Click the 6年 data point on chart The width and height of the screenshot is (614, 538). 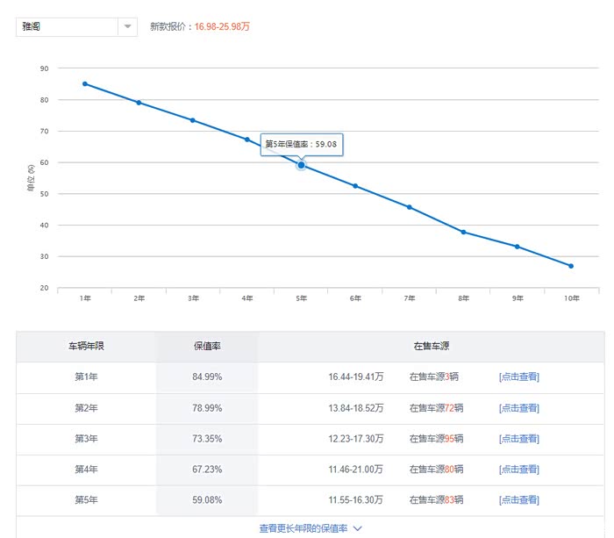(355, 186)
